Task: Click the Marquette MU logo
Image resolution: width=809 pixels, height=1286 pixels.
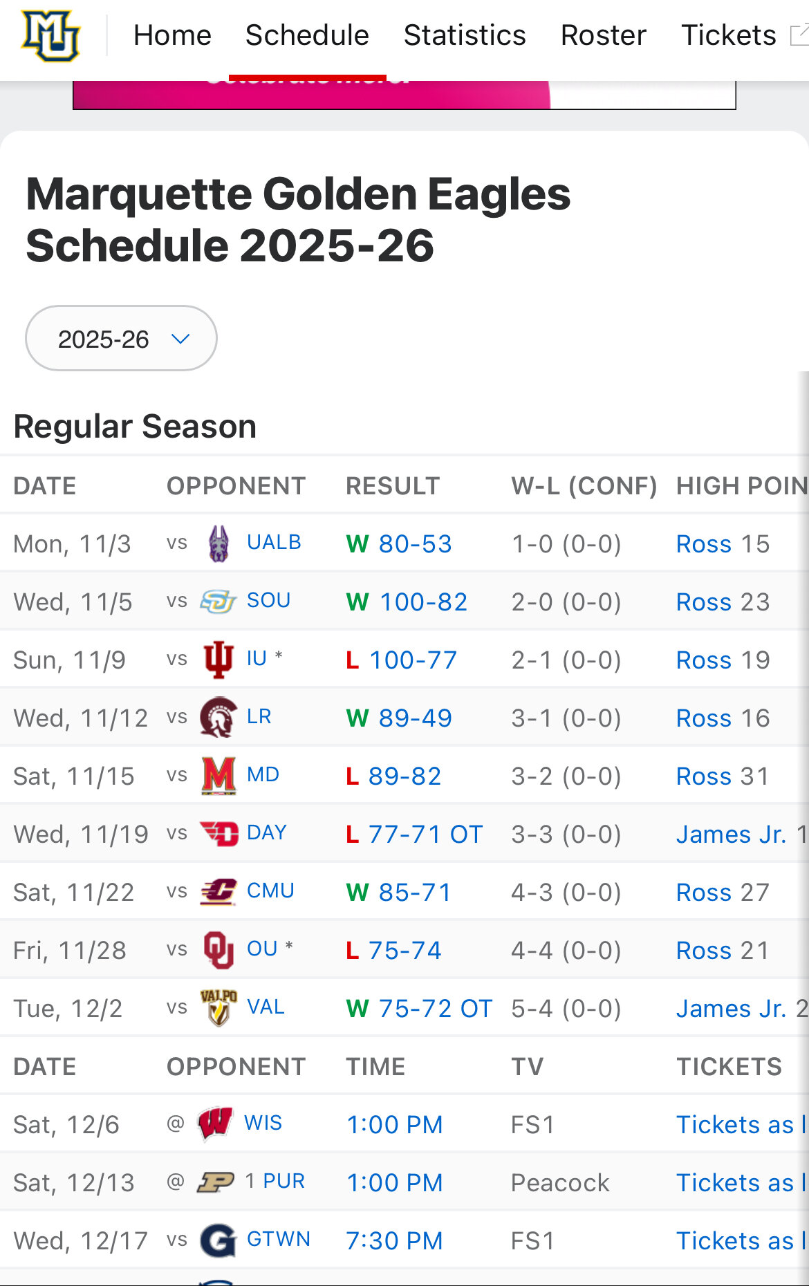Action: click(50, 36)
